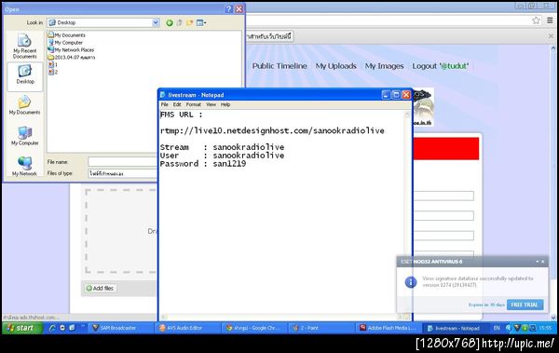559x353 pixels.
Task: Launch Internet Explorer from quick launch
Action: 52,328
